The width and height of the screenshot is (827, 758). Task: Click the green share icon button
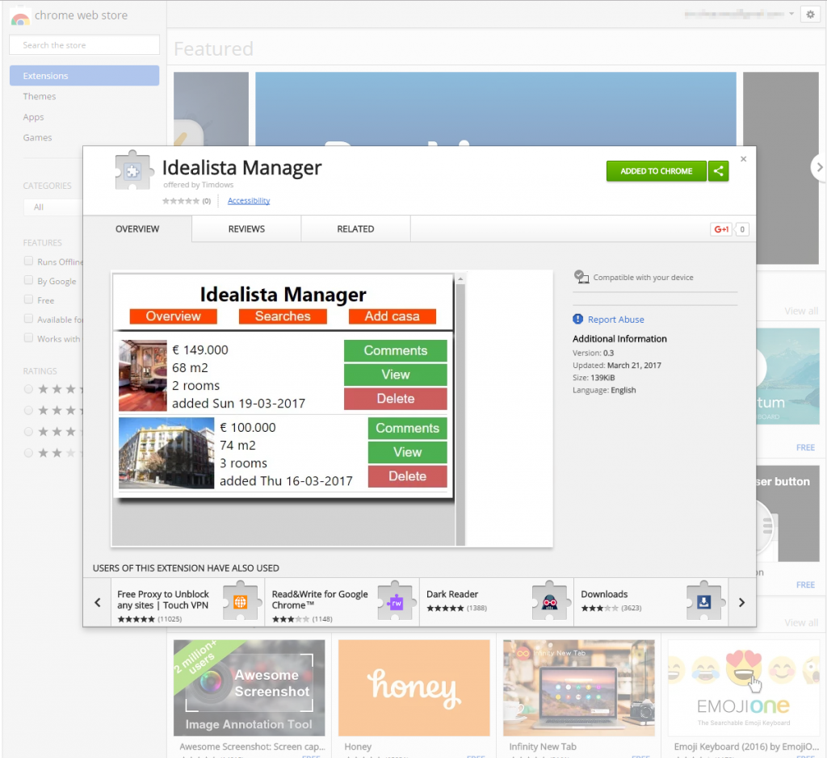click(x=718, y=171)
